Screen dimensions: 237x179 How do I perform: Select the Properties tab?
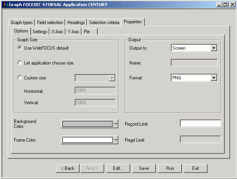(x=133, y=22)
